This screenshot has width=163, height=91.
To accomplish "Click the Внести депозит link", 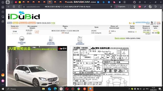I will point(120,38).
